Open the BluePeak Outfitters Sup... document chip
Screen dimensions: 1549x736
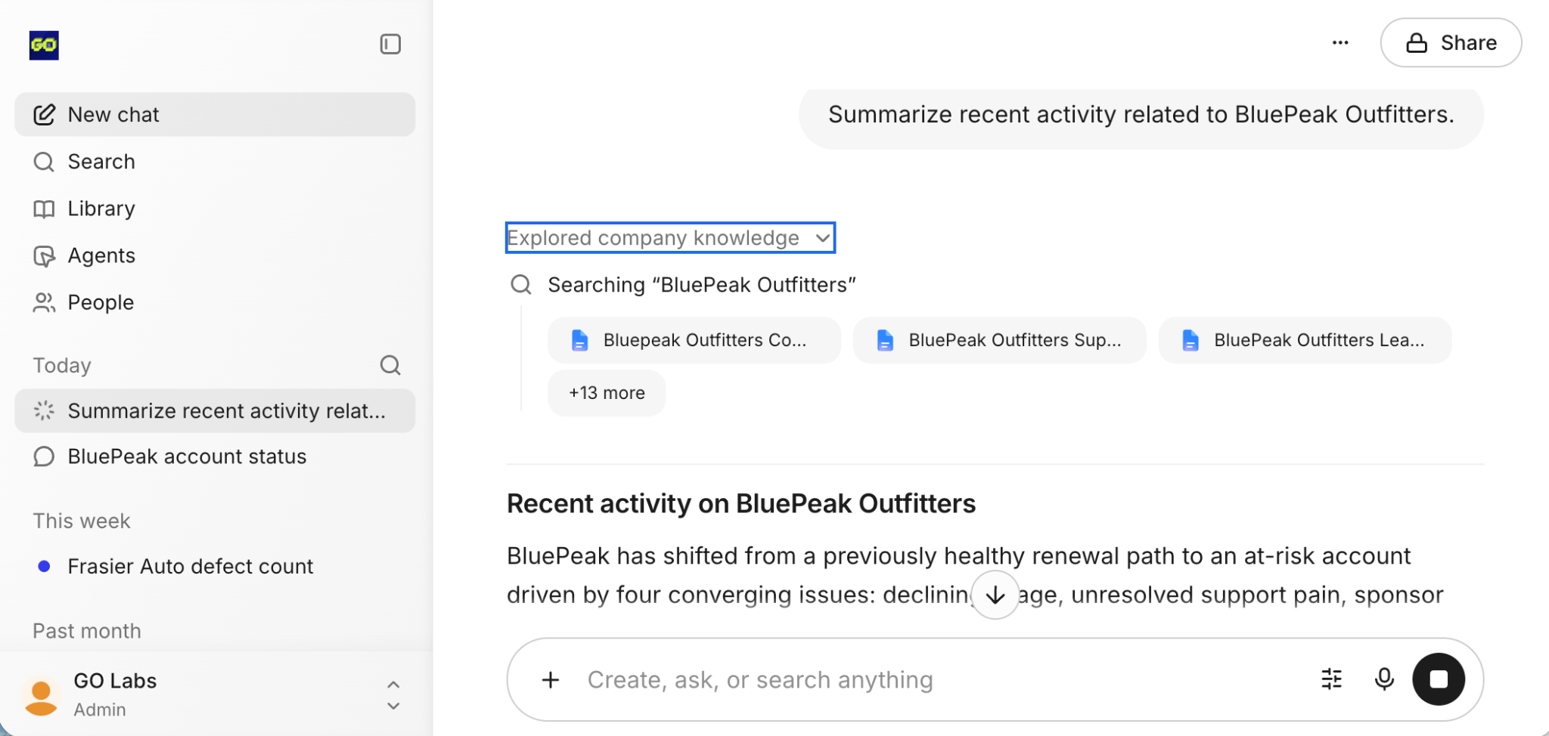click(999, 340)
